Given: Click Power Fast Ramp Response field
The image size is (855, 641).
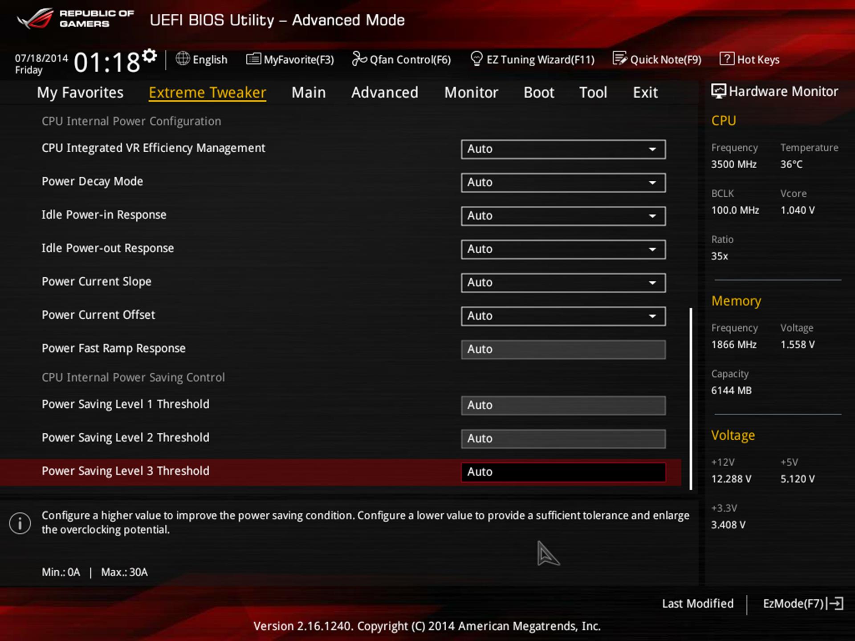Looking at the screenshot, I should [563, 349].
